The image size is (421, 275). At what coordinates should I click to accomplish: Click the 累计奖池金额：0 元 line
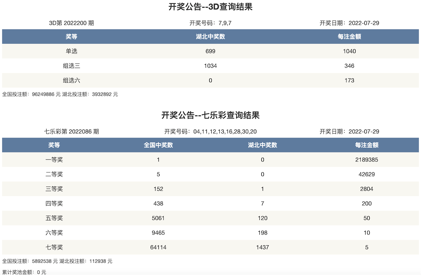24,272
